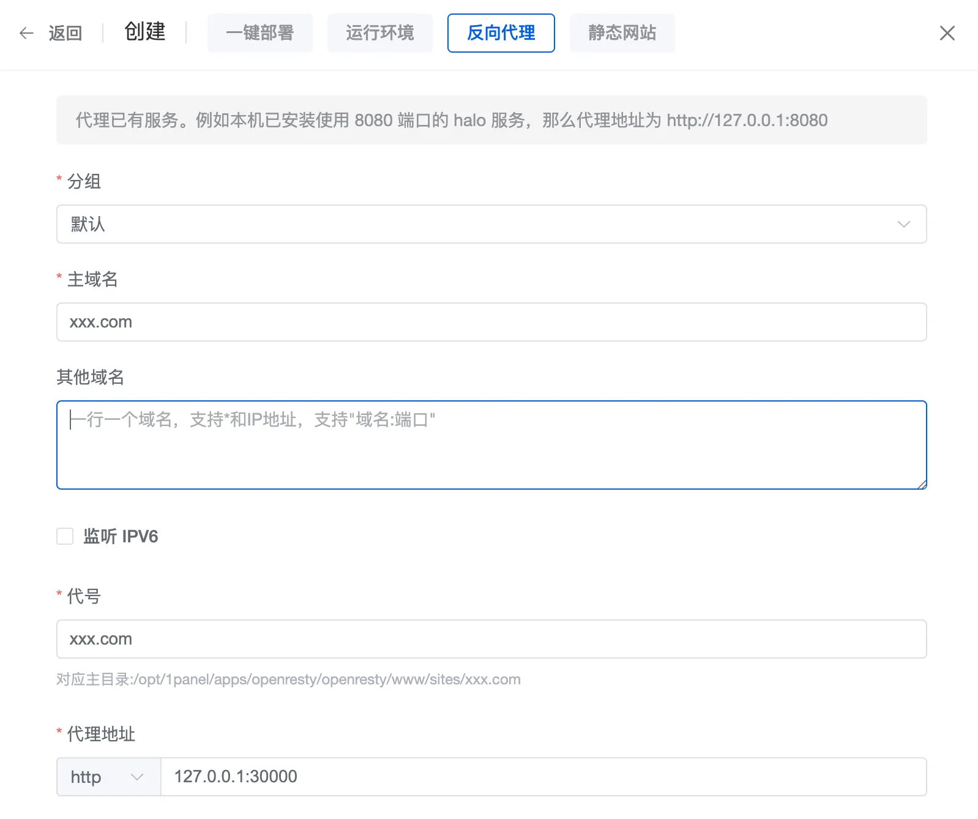Open the 分组 dropdown showing 默认
Screen dimensions: 978x819
pos(491,224)
